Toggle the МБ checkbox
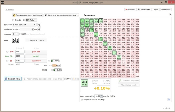The width and height of the screenshot is (175, 112). click(33, 29)
